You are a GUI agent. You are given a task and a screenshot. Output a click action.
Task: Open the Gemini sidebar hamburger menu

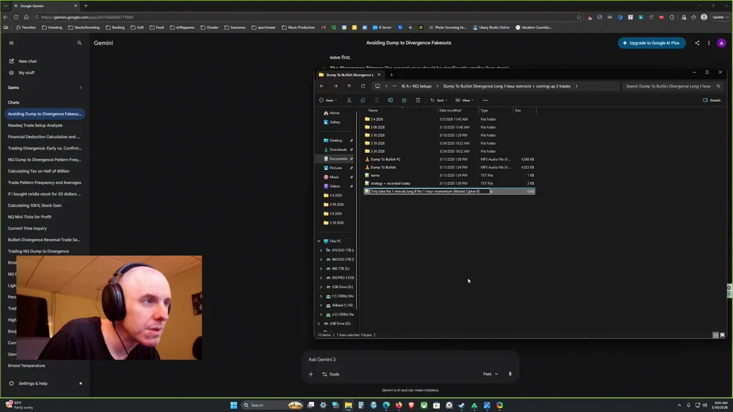11,43
